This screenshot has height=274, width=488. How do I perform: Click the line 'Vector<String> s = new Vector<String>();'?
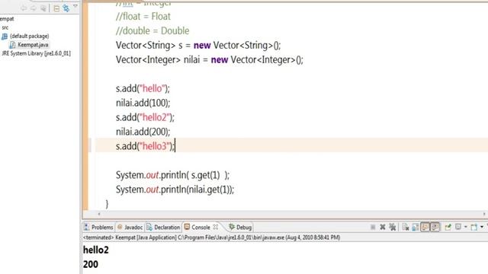[198, 46]
